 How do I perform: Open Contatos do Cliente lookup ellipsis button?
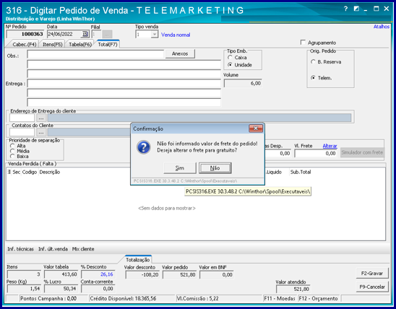[x=41, y=132]
